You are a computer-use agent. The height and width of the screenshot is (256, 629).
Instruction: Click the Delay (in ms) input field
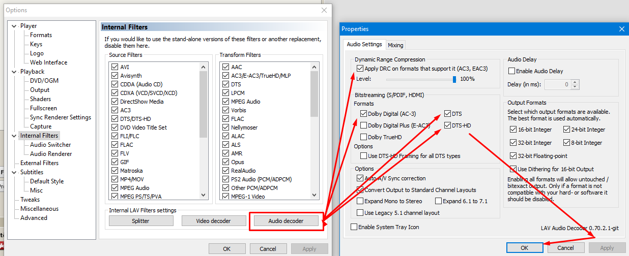[x=558, y=84]
